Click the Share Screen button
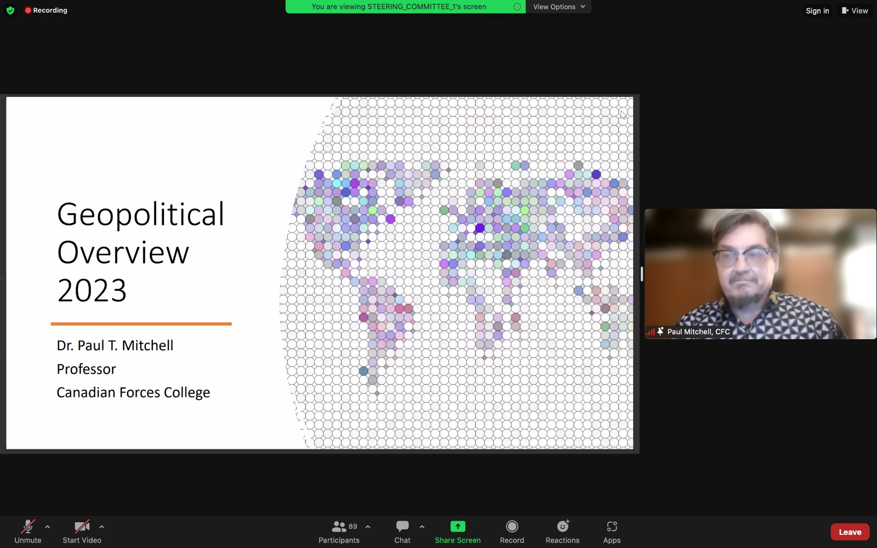Image resolution: width=877 pixels, height=548 pixels. point(458,532)
